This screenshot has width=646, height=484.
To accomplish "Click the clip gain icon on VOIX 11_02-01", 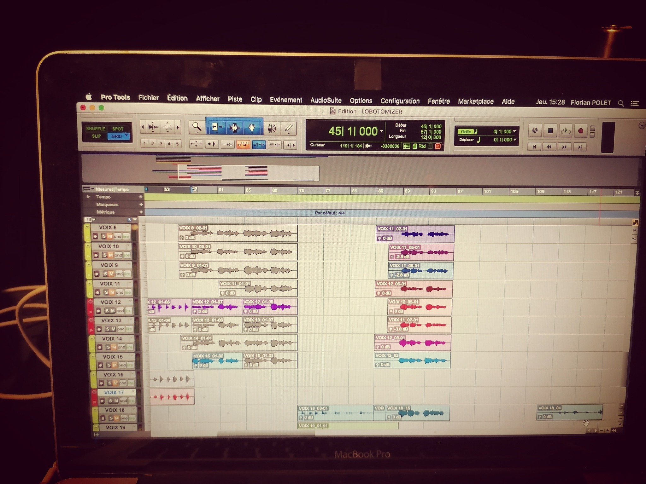I will (379, 239).
